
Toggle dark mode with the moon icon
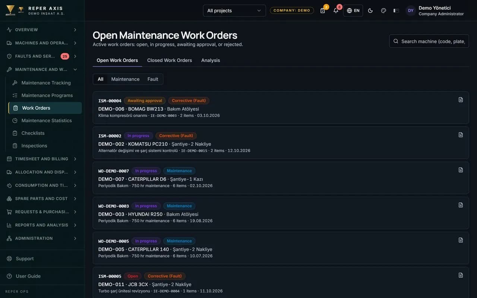(370, 10)
